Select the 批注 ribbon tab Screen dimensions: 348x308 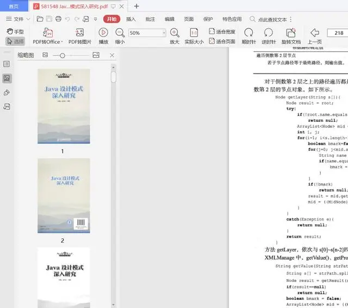(150, 19)
